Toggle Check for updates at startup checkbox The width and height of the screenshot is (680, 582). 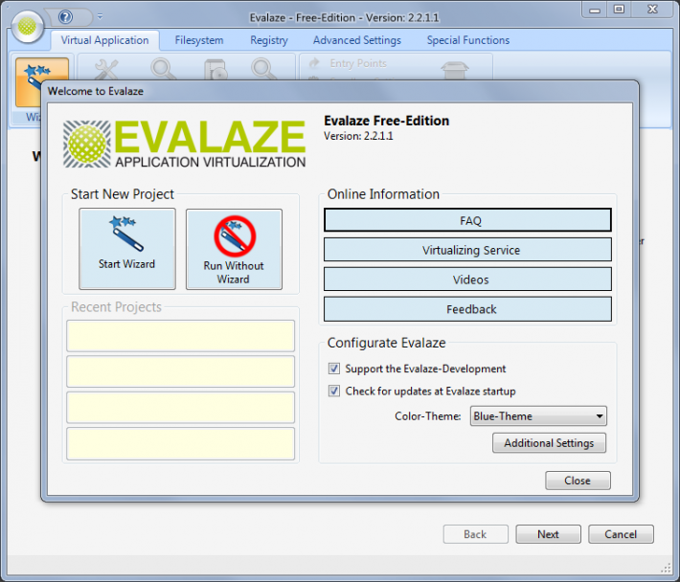(x=334, y=391)
